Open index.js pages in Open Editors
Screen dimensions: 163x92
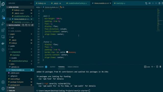[20, 10]
